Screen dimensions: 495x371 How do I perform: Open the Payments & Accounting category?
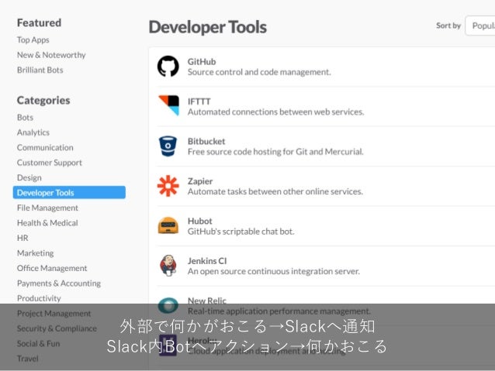coord(59,283)
